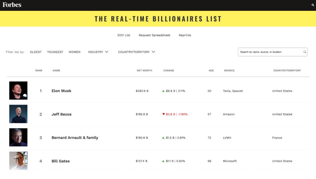The height and width of the screenshot is (179, 316).
Task: Open the search icon in the top bar
Action: pyautogui.click(x=313, y=5)
